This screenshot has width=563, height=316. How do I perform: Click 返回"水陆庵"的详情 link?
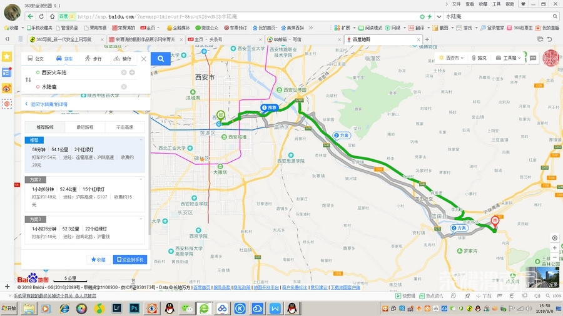point(49,104)
